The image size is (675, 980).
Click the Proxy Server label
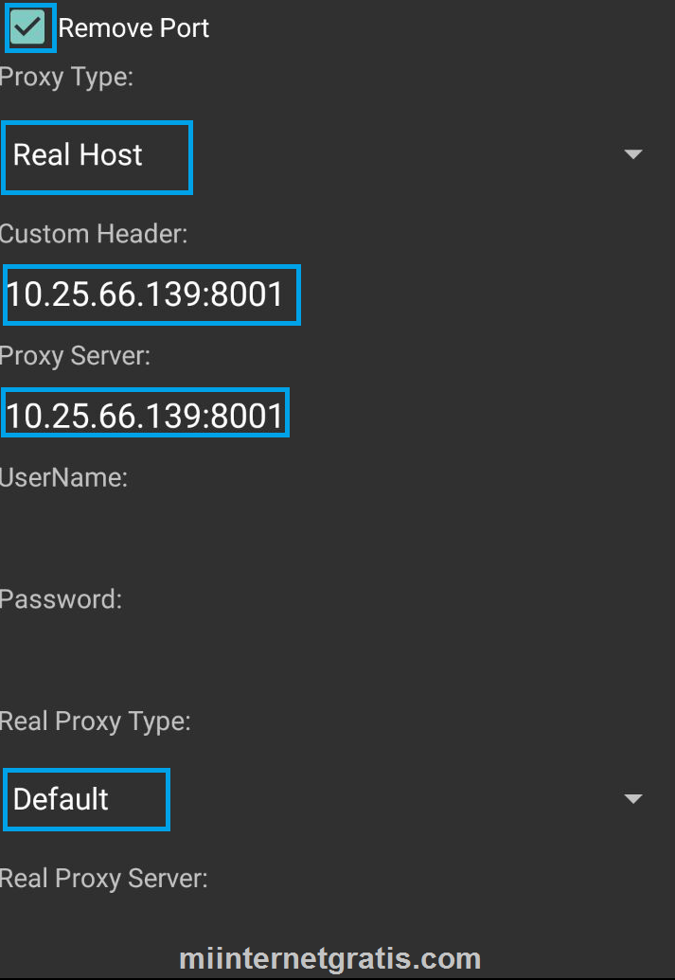pyautogui.click(x=75, y=356)
